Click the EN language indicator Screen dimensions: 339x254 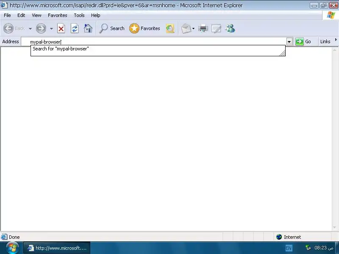pyautogui.click(x=289, y=248)
